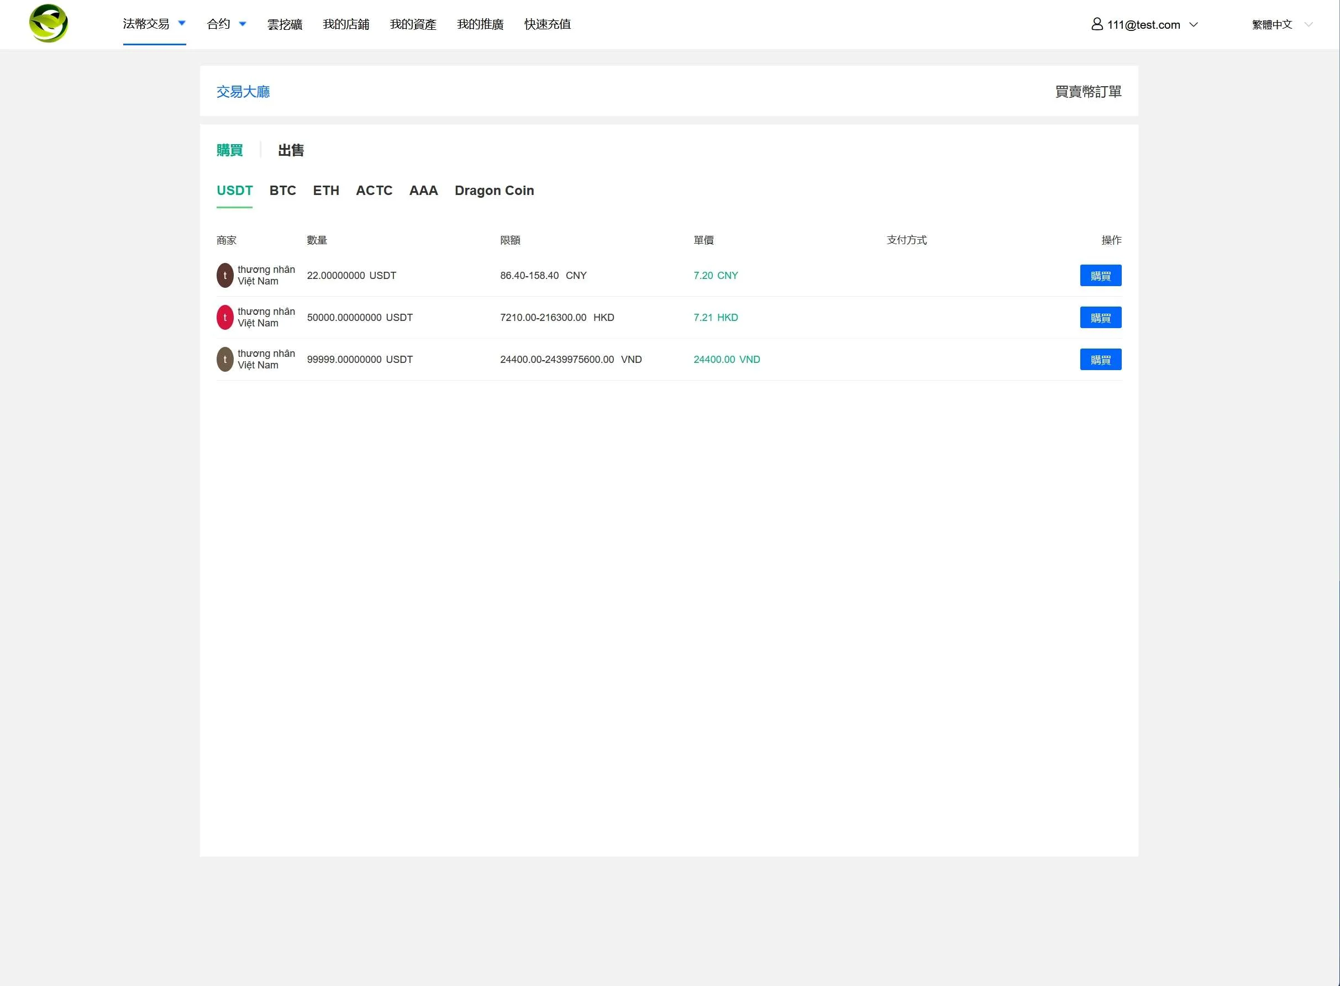Switch to the 出售 tab

coord(291,150)
